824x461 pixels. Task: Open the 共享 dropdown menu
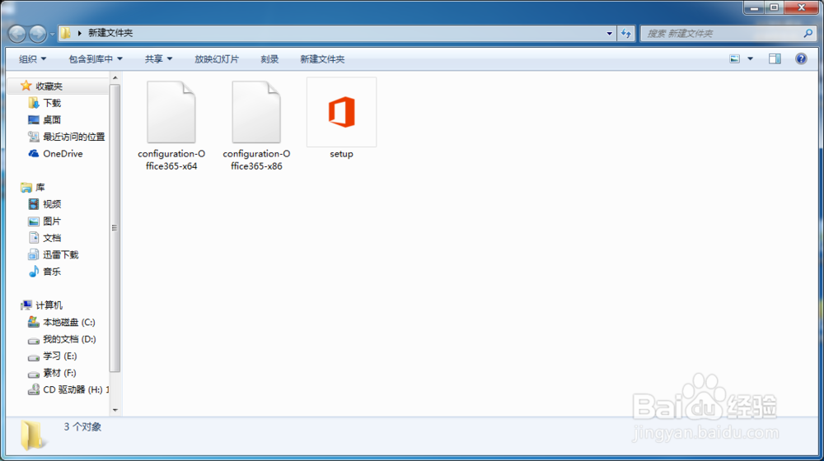point(158,58)
